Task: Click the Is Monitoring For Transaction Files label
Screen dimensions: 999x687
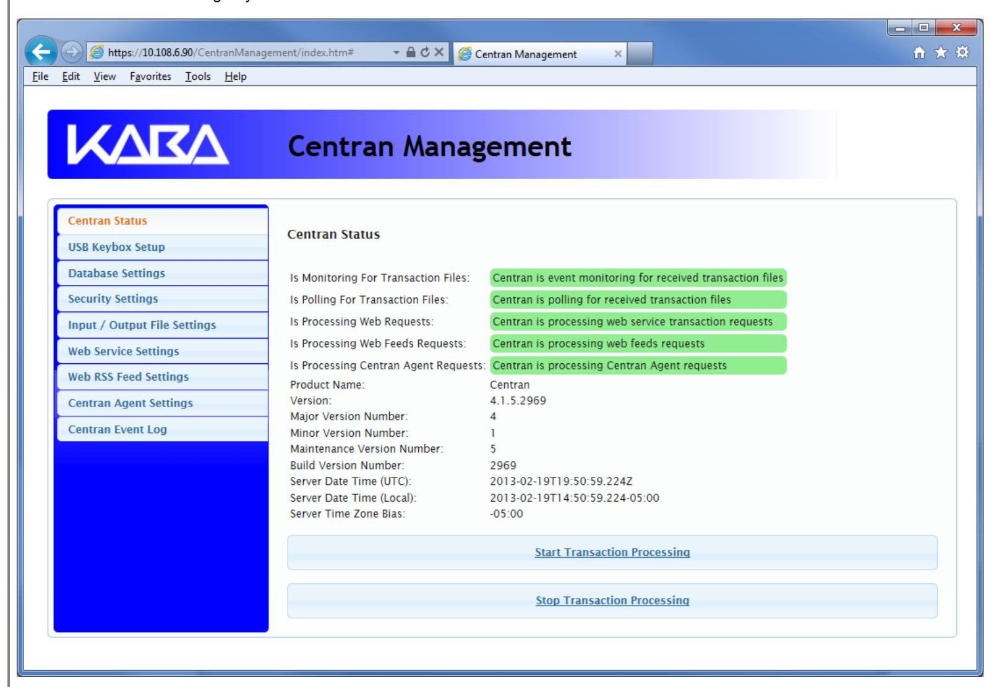Action: (380, 278)
